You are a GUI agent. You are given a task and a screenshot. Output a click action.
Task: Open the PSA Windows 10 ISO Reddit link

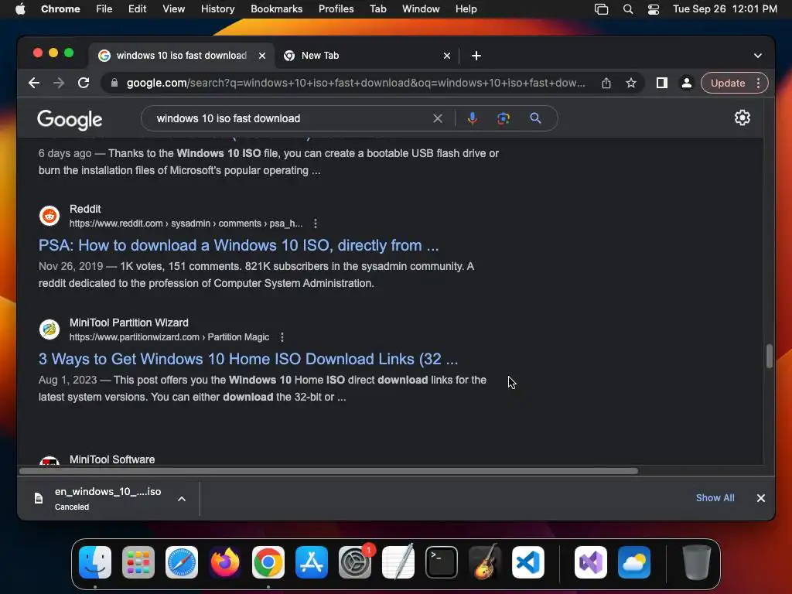(x=238, y=245)
